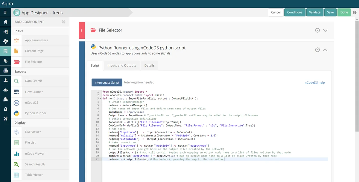The image size is (359, 182).
Task: Open the security padlock icon in the left rail
Action: click(5, 109)
